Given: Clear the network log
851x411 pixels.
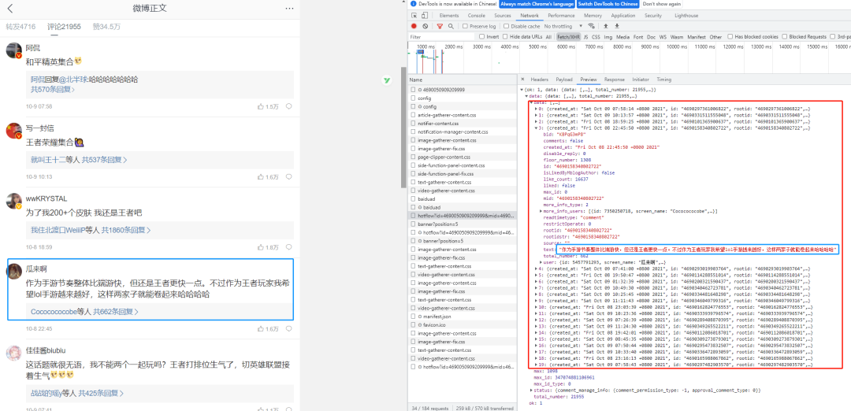Looking at the screenshot, I should click(425, 26).
